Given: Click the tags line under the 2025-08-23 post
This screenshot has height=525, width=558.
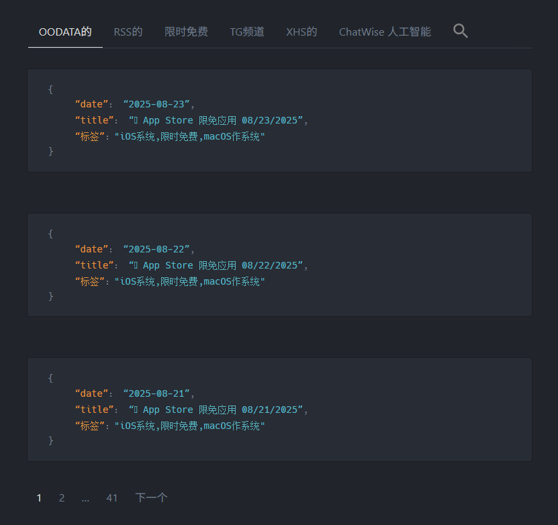Looking at the screenshot, I should pos(170,136).
